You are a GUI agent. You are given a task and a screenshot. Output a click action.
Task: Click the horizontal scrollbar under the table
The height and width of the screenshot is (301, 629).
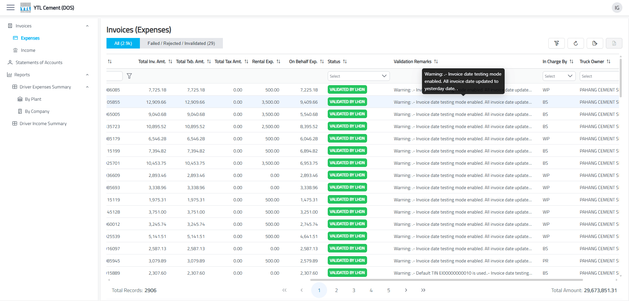446,280
